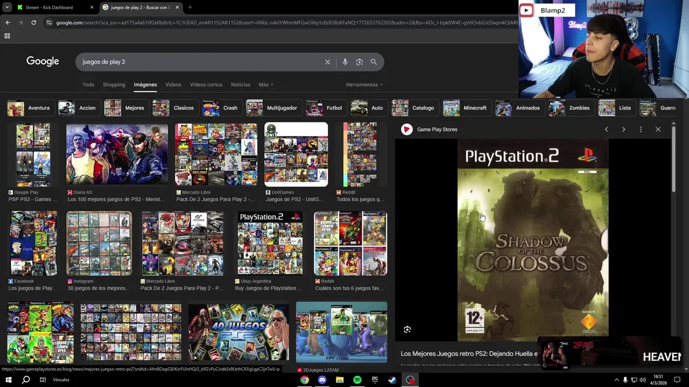Switch to the Shopping results tab
This screenshot has width=689, height=387.
[114, 84]
